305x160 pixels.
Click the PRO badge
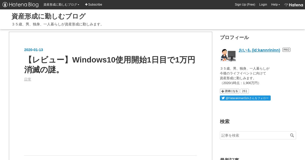tap(286, 50)
